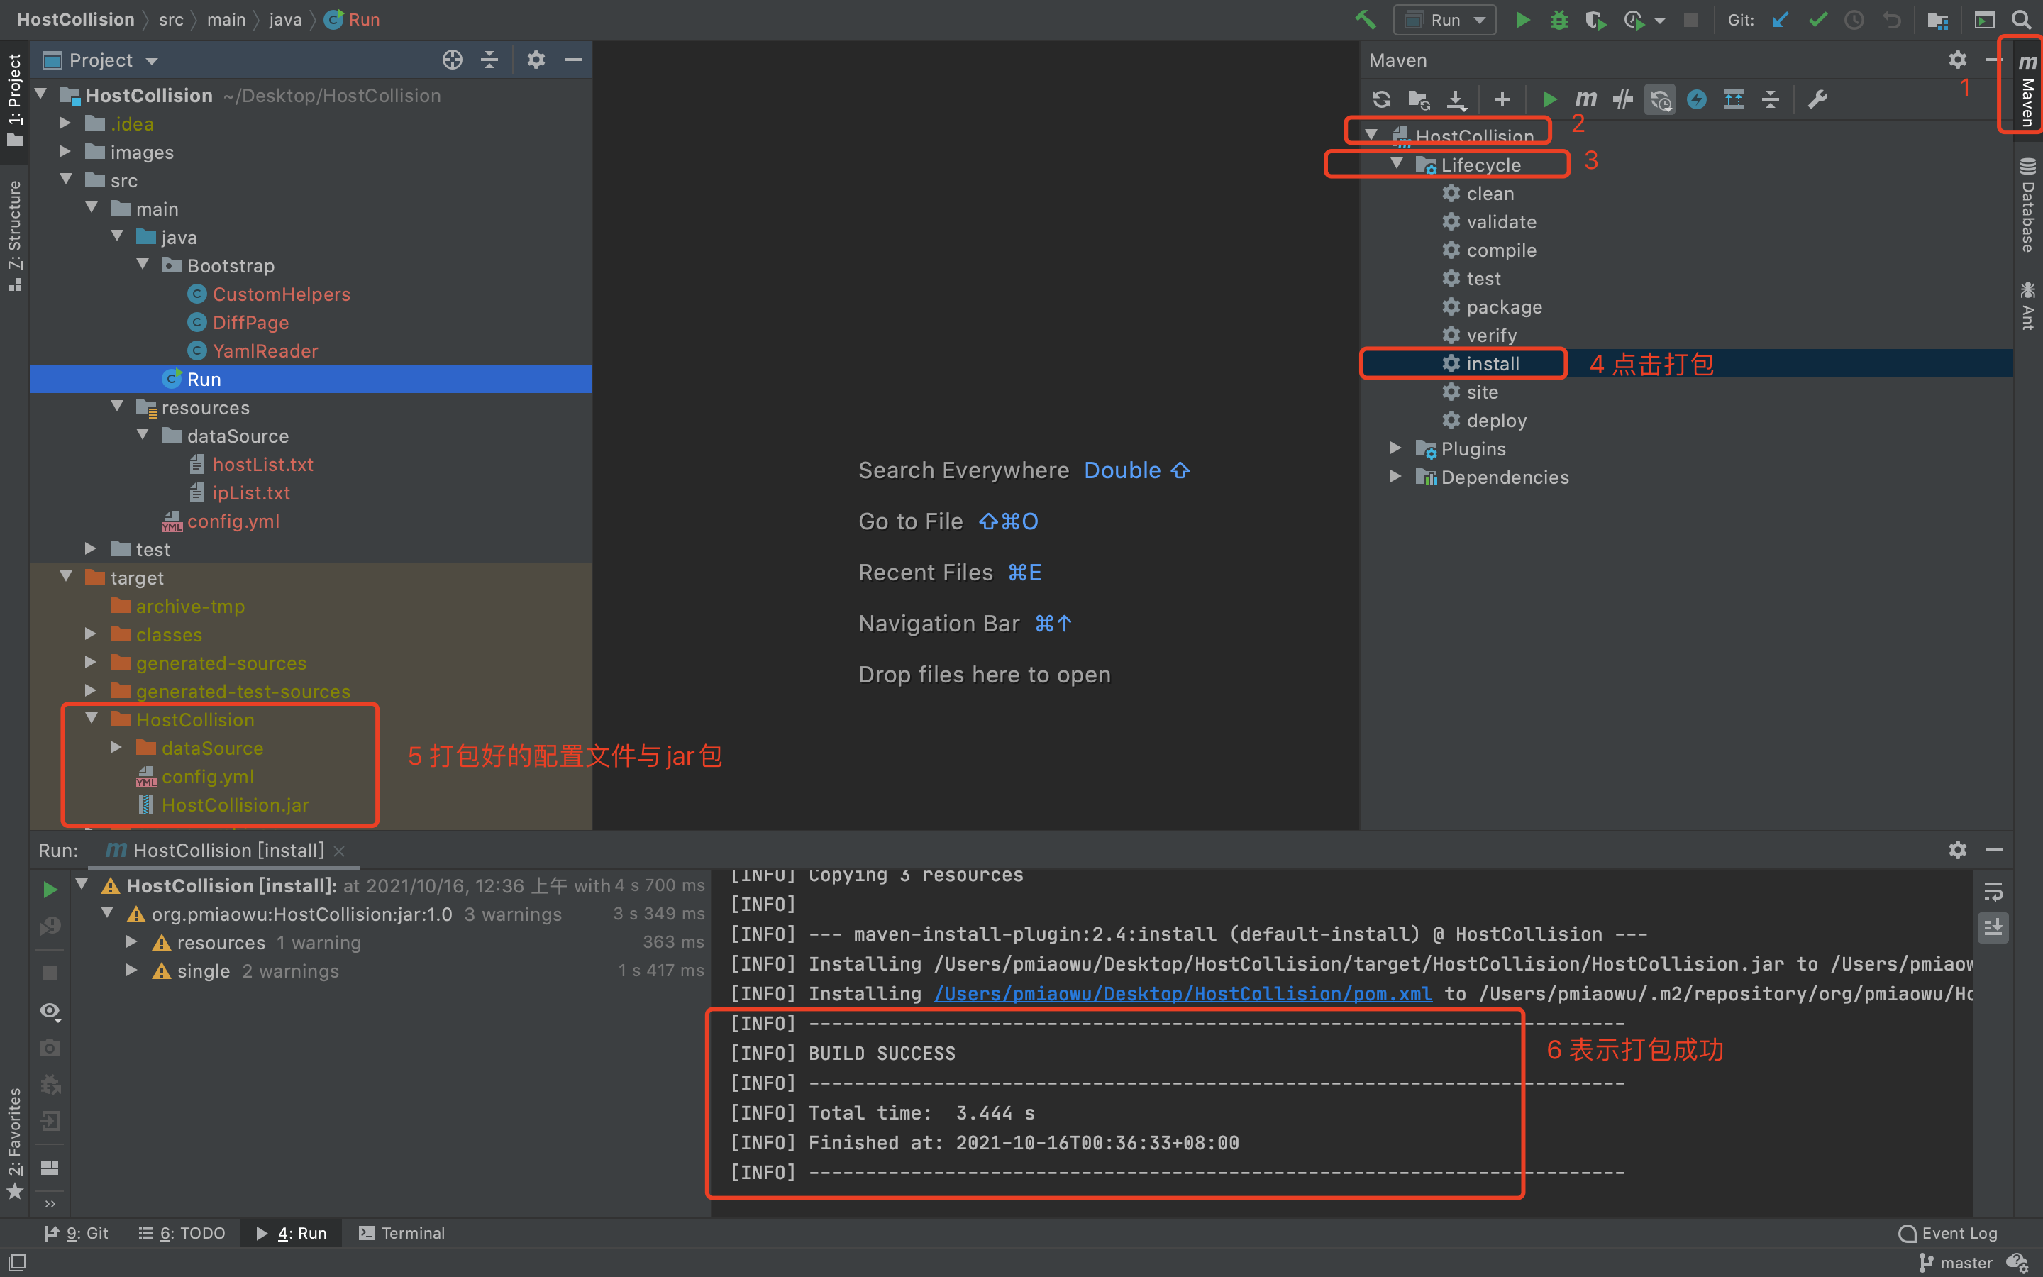The height and width of the screenshot is (1277, 2043).
Task: Open the Run configuration dropdown
Action: tap(1445, 19)
